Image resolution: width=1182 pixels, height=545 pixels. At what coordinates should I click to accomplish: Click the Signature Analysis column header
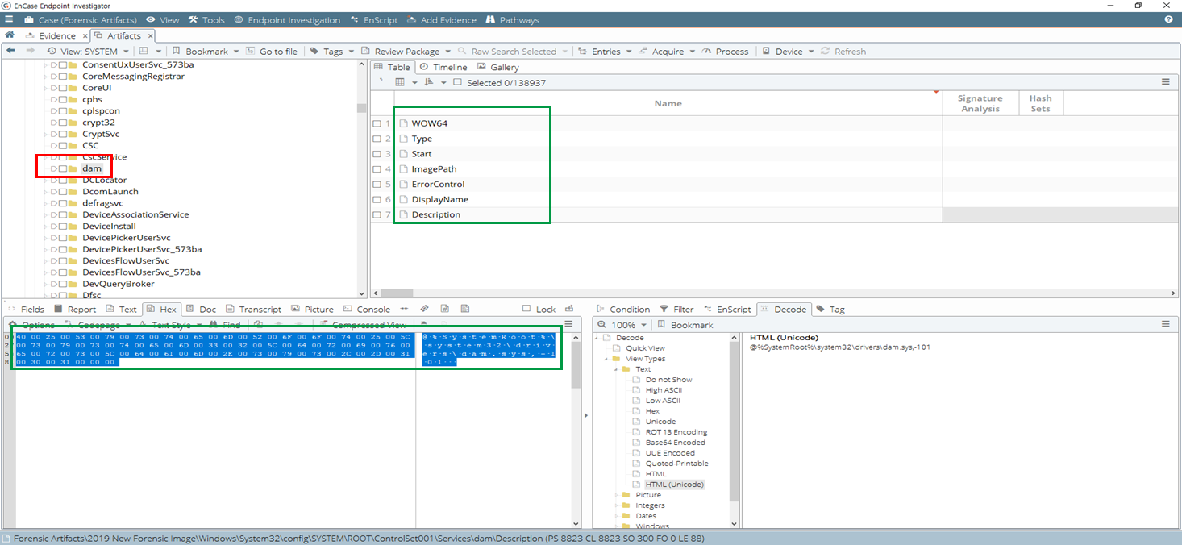click(980, 103)
